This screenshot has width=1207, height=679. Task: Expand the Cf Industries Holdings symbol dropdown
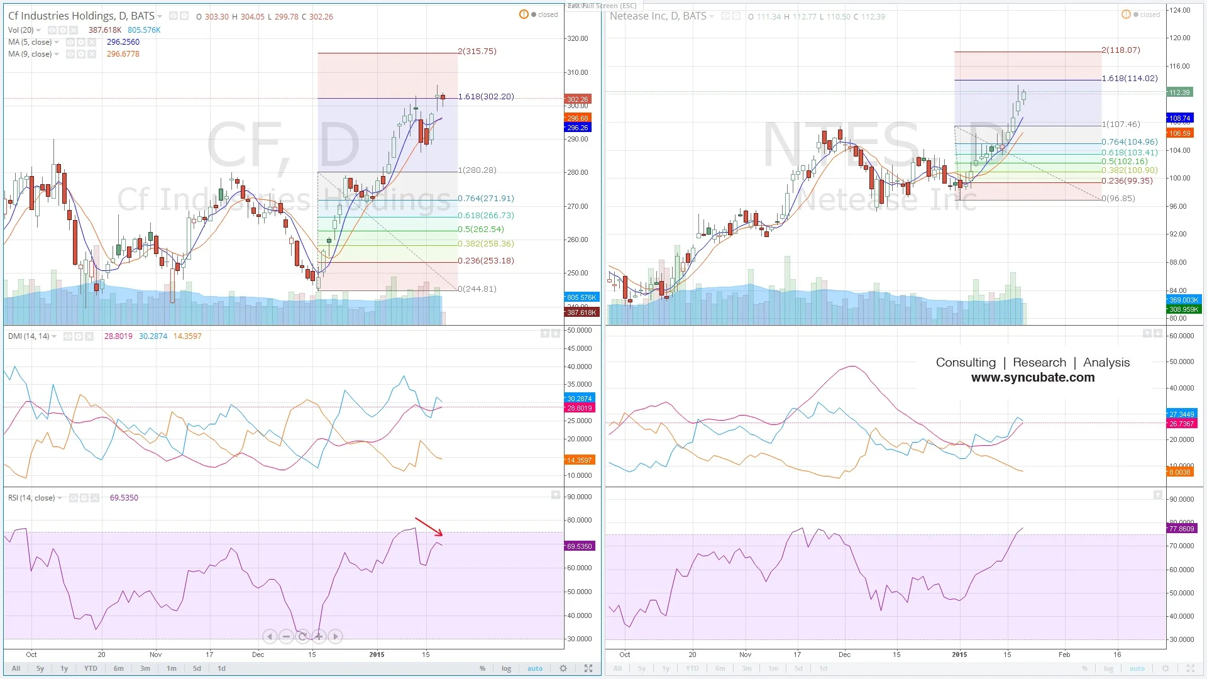click(x=160, y=16)
